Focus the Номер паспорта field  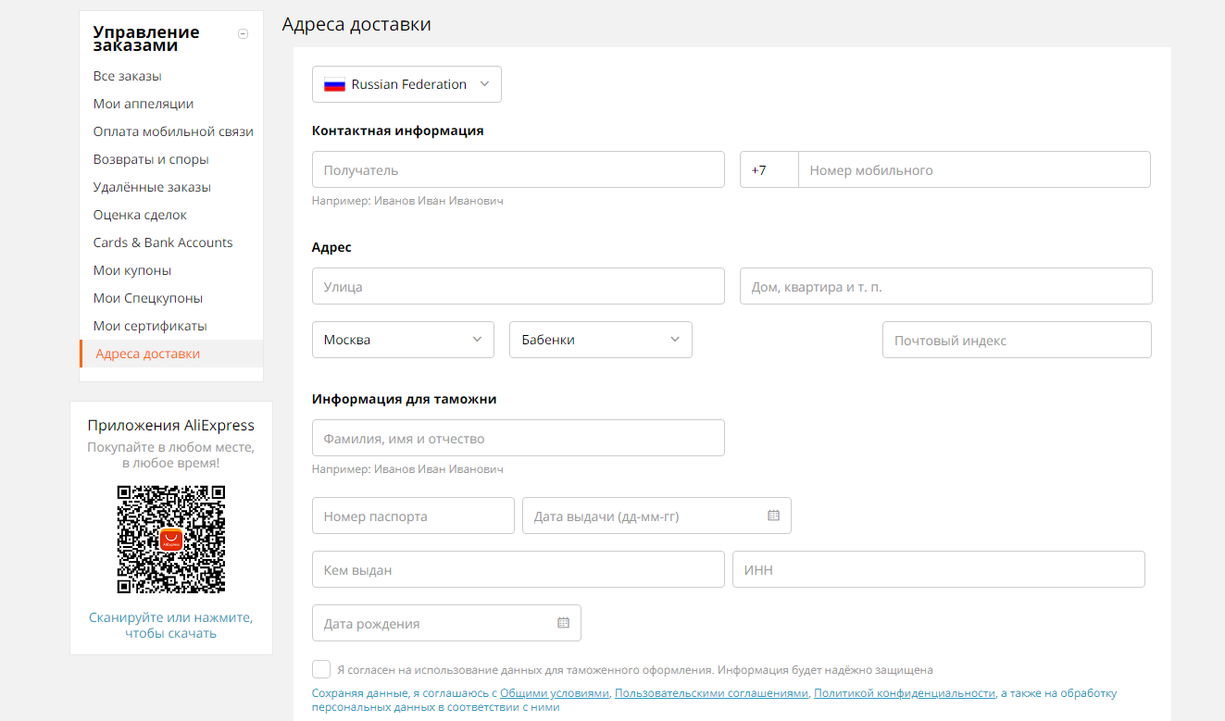click(x=413, y=516)
